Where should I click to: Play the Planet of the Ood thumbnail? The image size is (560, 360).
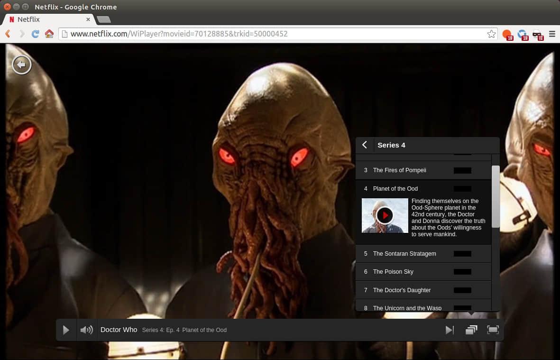[385, 216]
